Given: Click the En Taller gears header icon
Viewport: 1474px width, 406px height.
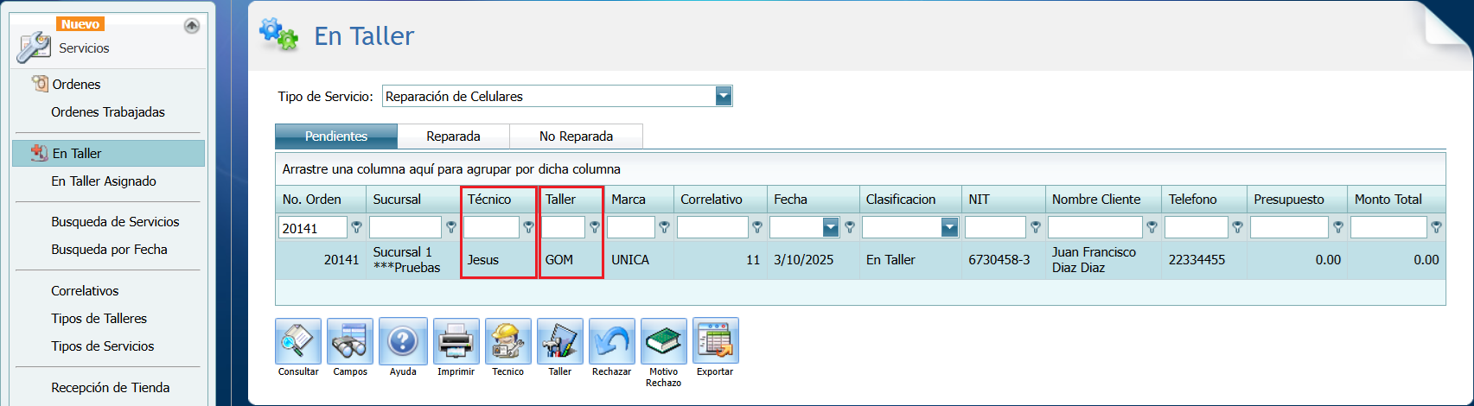Looking at the screenshot, I should coord(278,35).
